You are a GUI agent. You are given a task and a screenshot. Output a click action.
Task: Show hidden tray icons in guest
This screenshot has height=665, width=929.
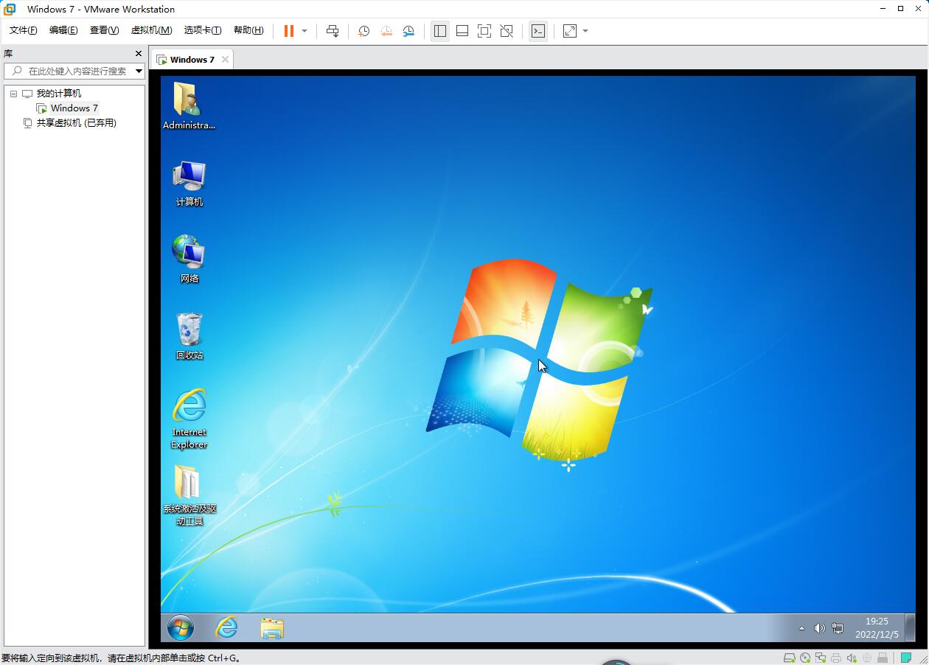click(801, 629)
